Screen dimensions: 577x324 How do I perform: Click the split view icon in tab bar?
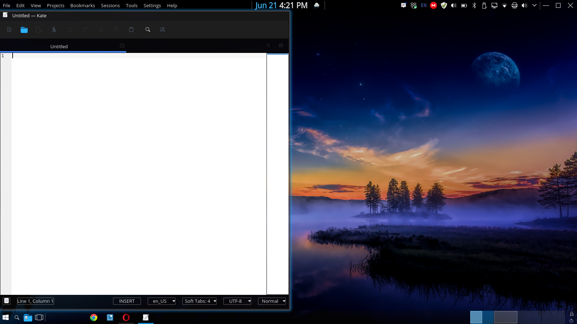click(281, 45)
